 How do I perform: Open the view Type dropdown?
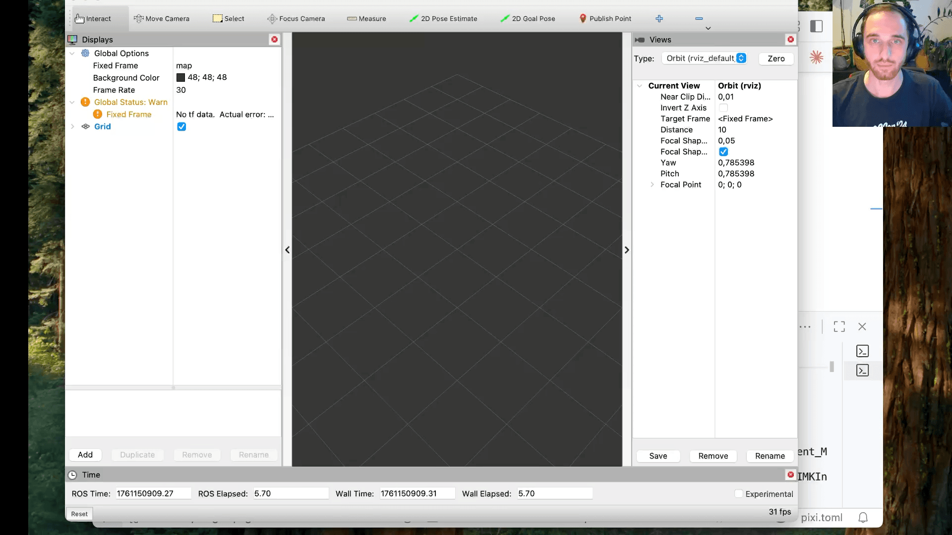[704, 58]
